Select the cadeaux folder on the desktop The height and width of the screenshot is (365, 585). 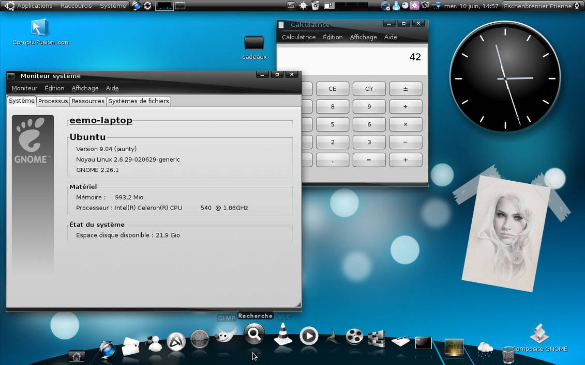[254, 47]
